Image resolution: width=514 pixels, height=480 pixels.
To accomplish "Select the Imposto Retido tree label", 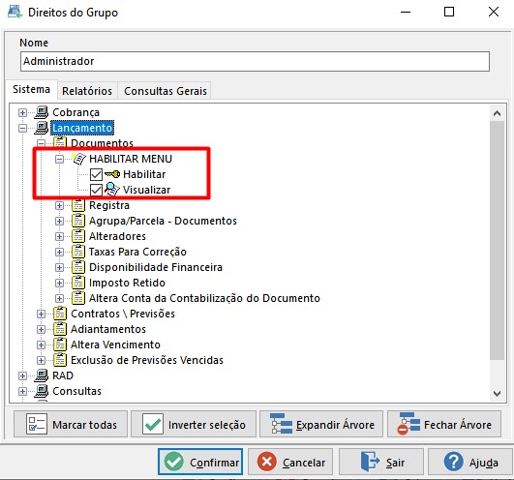I will 127,283.
